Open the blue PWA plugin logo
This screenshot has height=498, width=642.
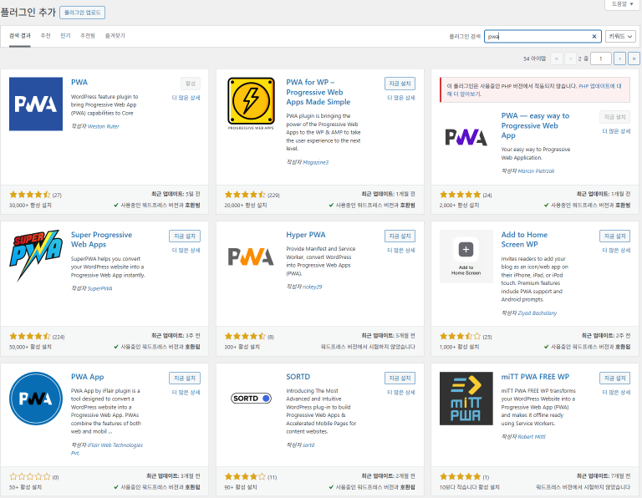tap(36, 104)
